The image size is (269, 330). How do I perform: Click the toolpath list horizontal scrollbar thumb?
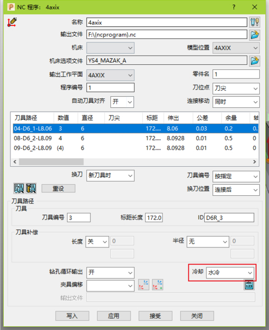51,162
